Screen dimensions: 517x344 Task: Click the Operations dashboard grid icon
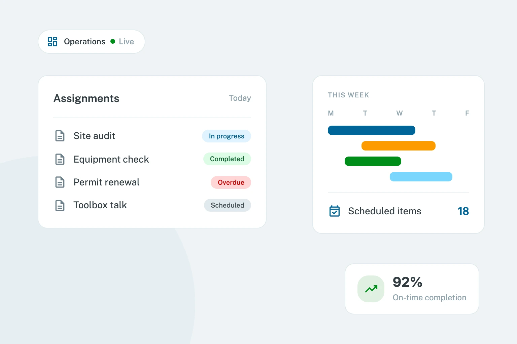point(53,42)
